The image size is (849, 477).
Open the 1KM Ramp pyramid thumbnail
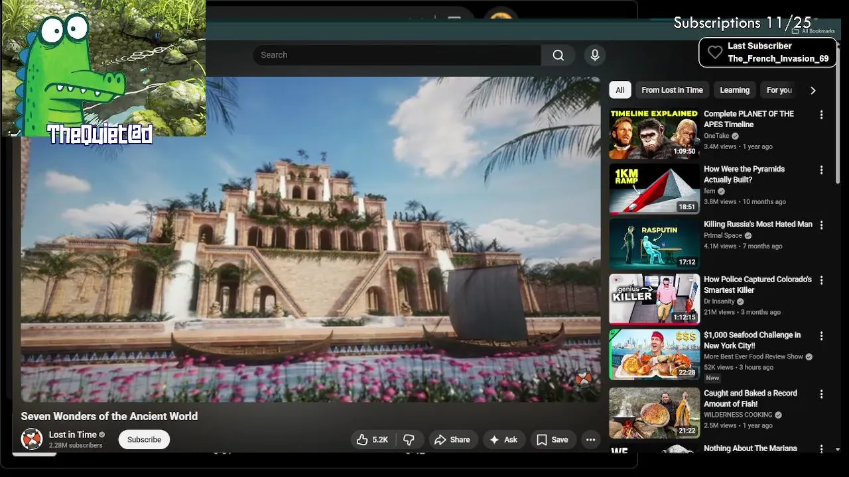click(655, 189)
